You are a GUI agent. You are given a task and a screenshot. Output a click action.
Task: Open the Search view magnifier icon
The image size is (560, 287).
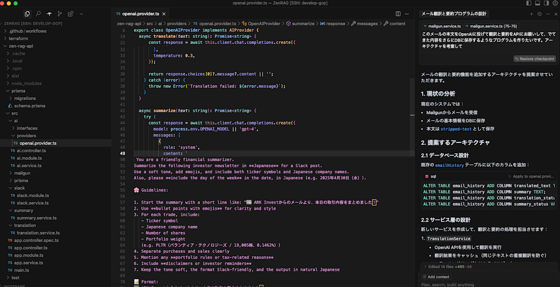(38, 14)
